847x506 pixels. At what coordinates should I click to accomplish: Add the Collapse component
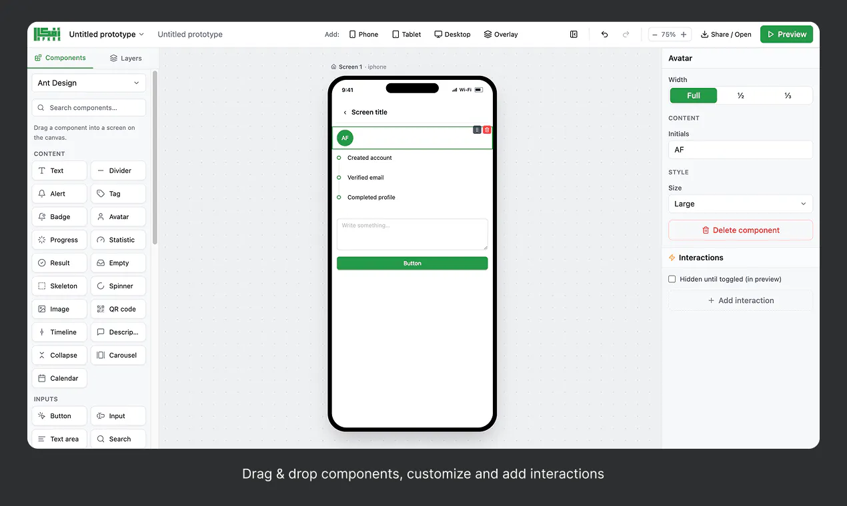pyautogui.click(x=59, y=356)
